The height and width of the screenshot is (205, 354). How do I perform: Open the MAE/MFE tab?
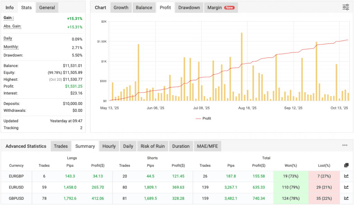[207, 146]
